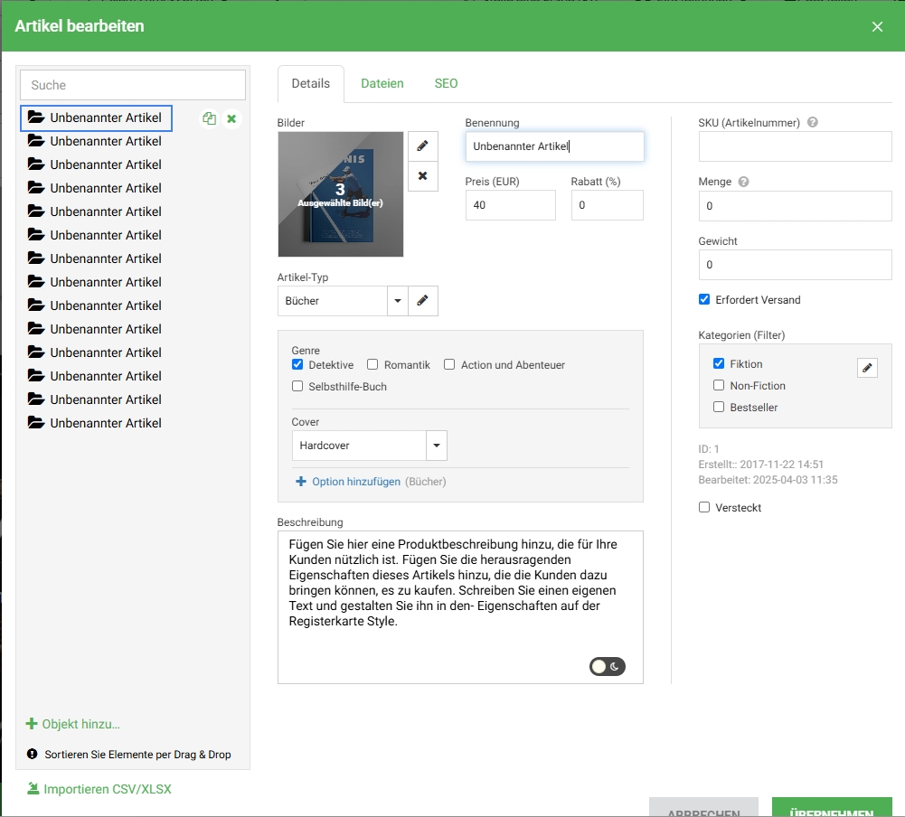Click the duplicate icon beside first article
This screenshot has height=817, width=905.
pos(209,118)
